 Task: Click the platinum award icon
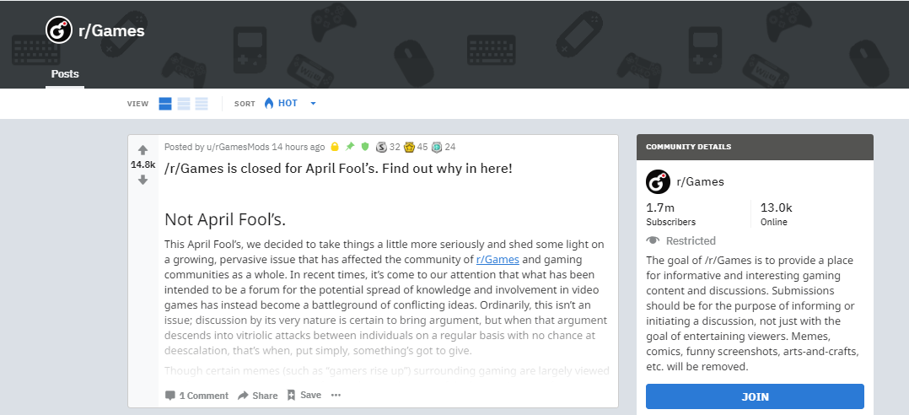click(x=437, y=148)
